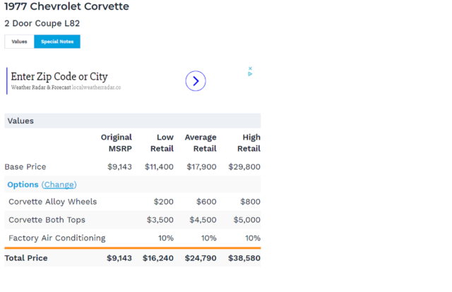The height and width of the screenshot is (292, 452).
Task: Click the Base Price low retail $11,400
Action: (159, 167)
